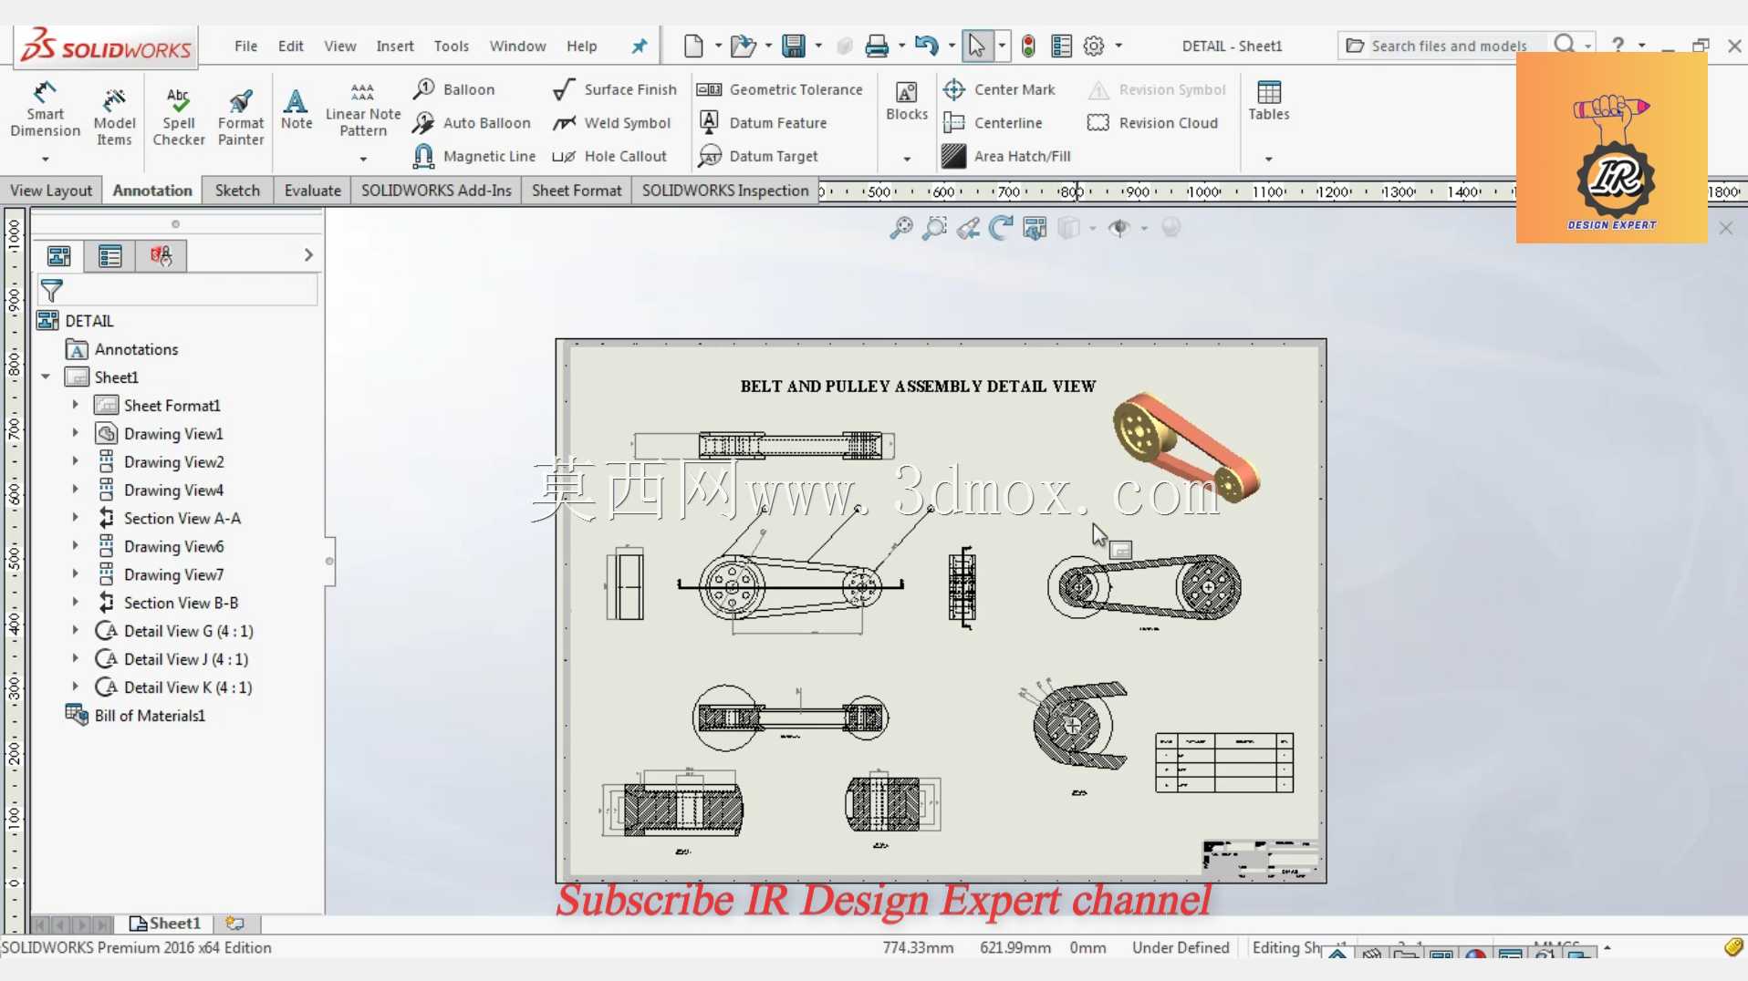Screen dimensions: 1748x981
Task: Open the Tables tool
Action: point(1269,101)
